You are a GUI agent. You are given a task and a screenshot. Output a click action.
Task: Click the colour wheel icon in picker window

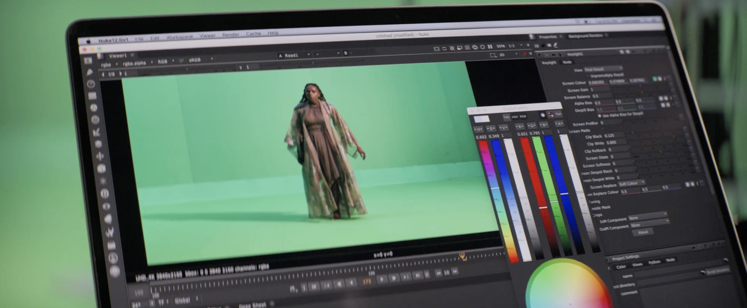[543, 115]
